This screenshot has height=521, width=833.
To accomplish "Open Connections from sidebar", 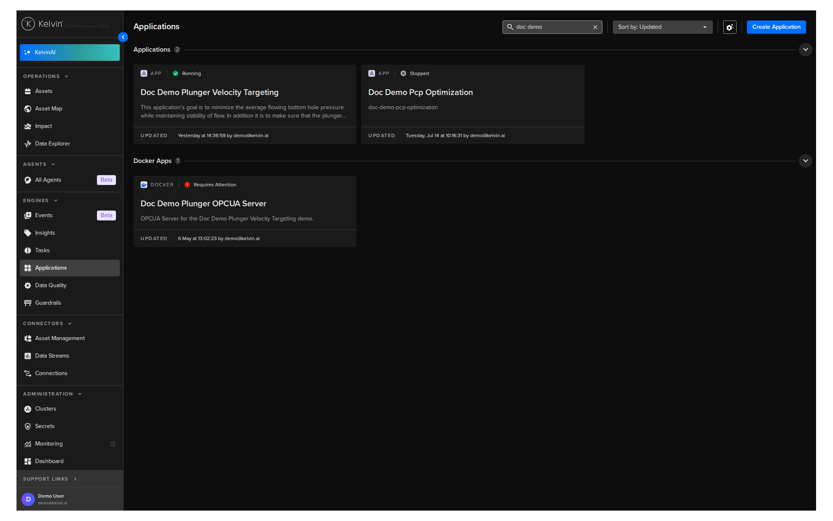I will tap(70, 373).
